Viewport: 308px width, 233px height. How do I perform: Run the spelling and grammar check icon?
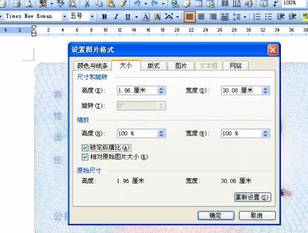click(x=61, y=3)
